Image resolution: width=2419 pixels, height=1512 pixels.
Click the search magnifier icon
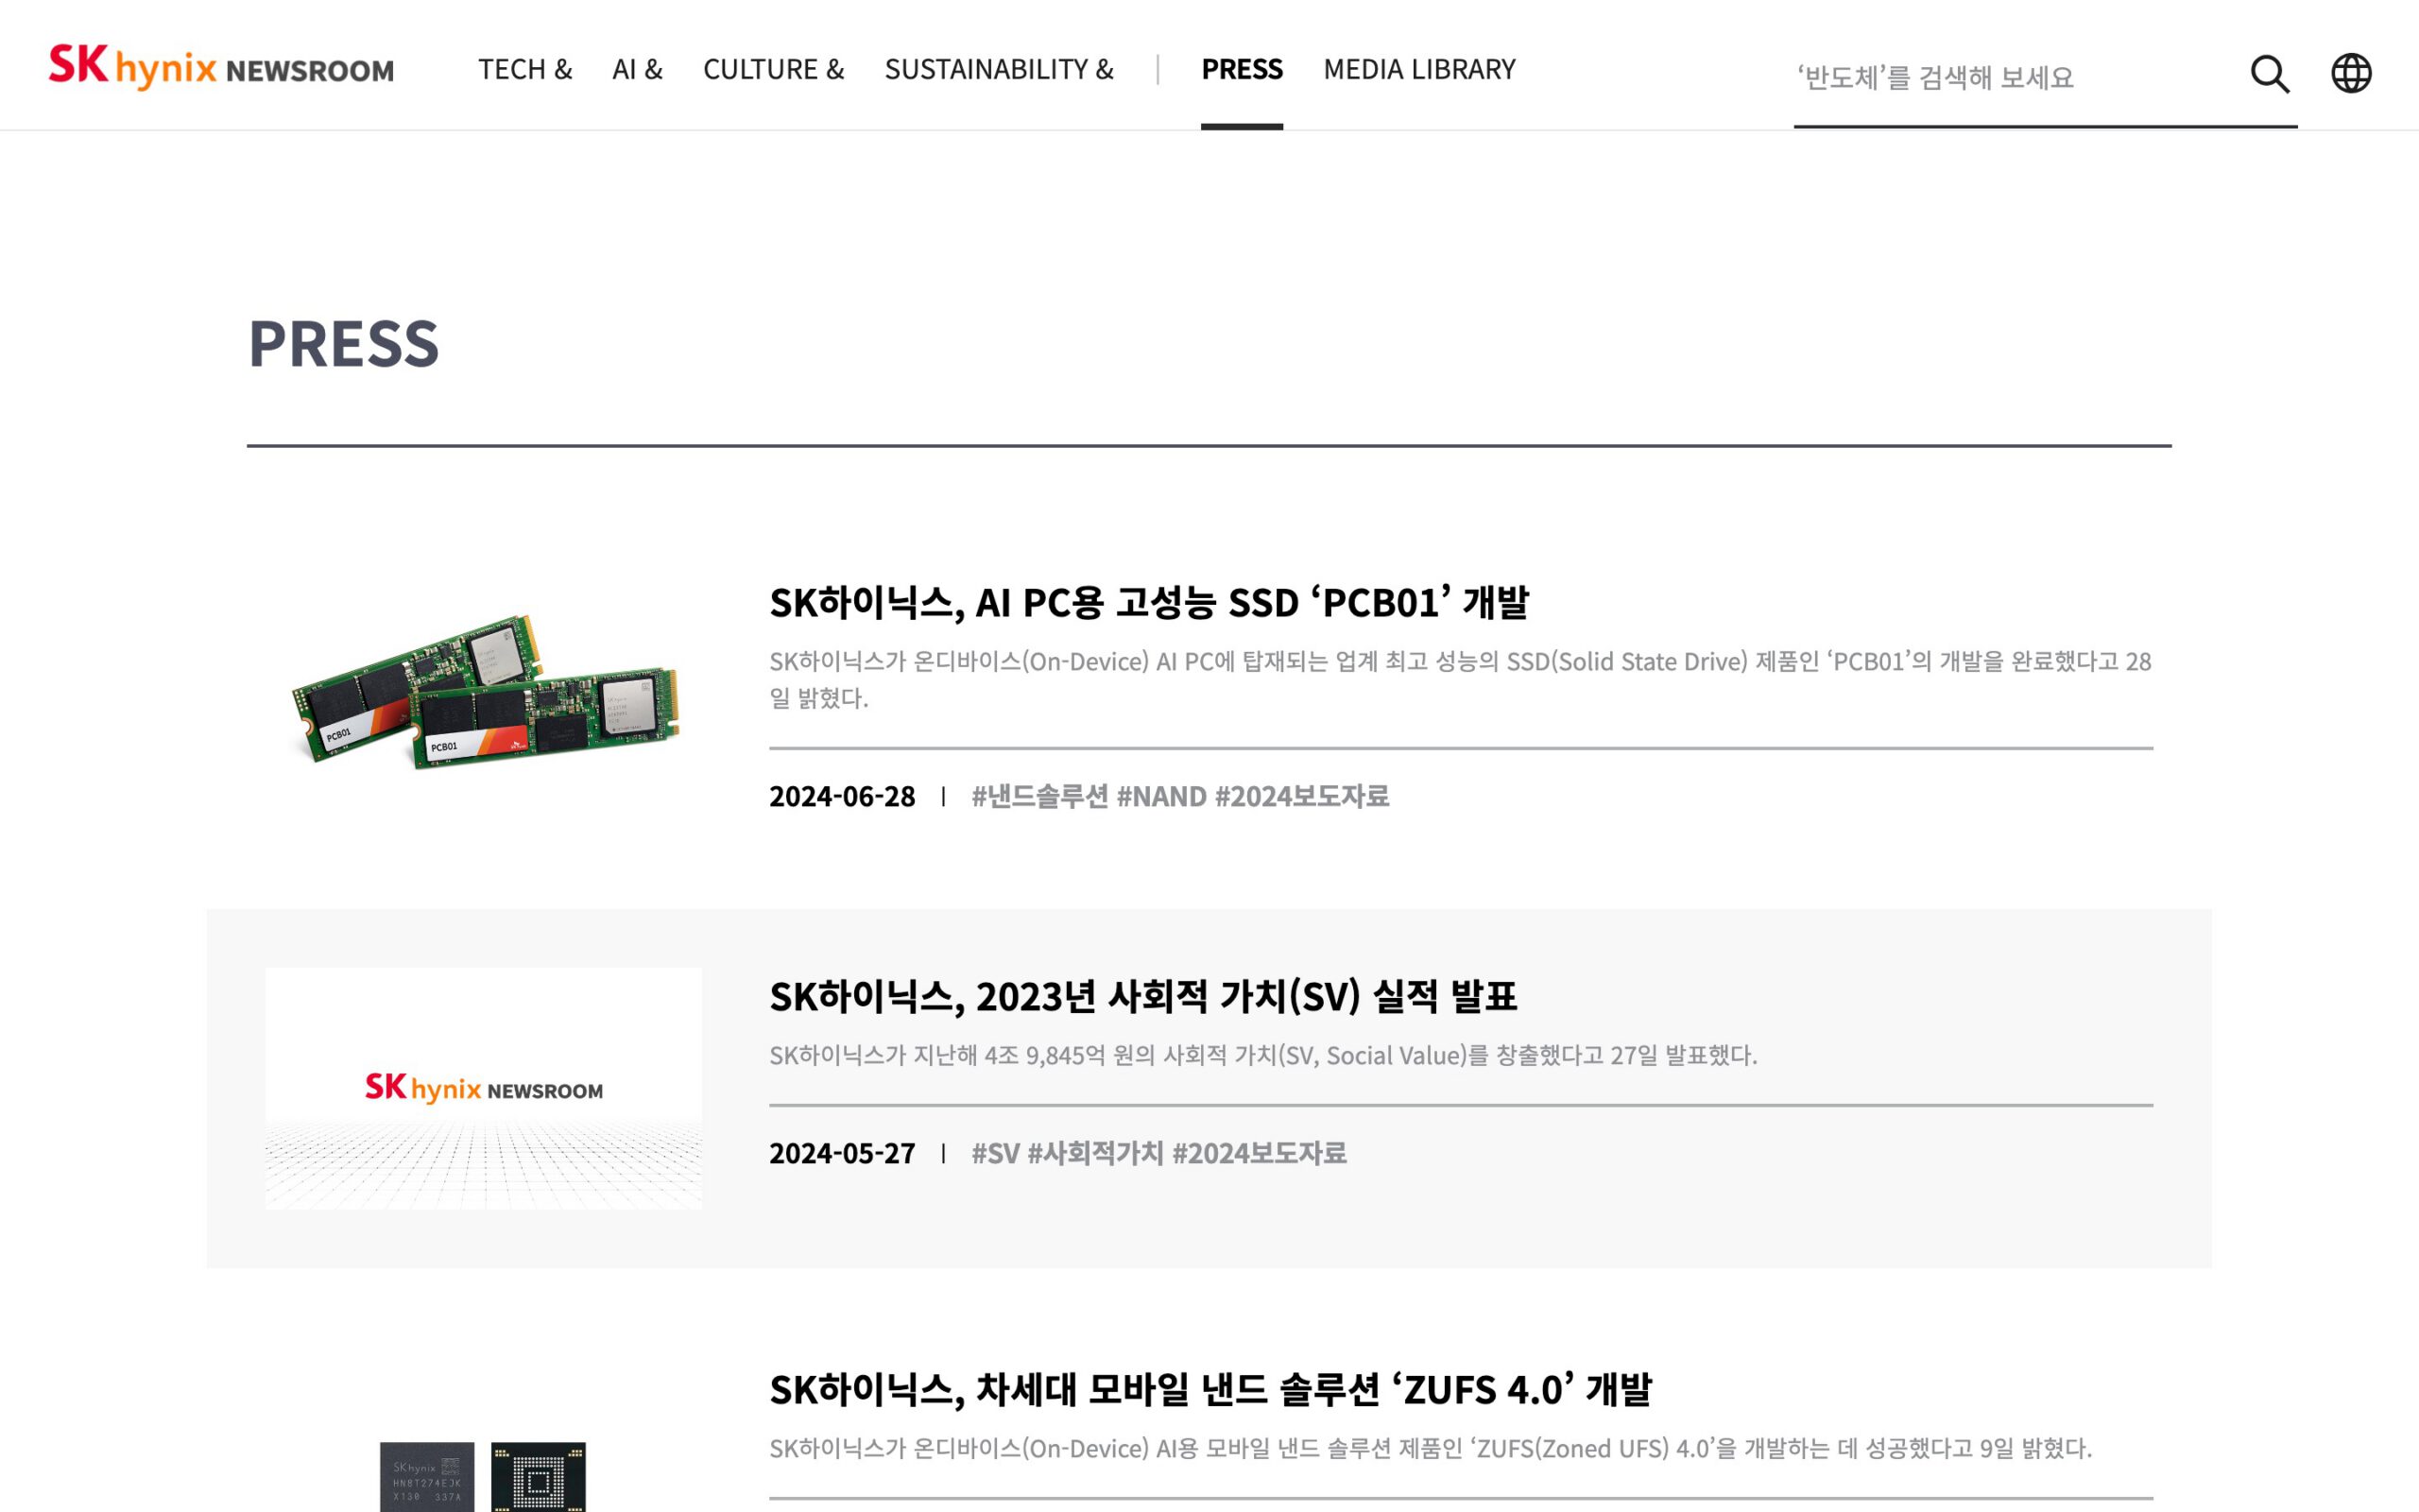point(2269,74)
